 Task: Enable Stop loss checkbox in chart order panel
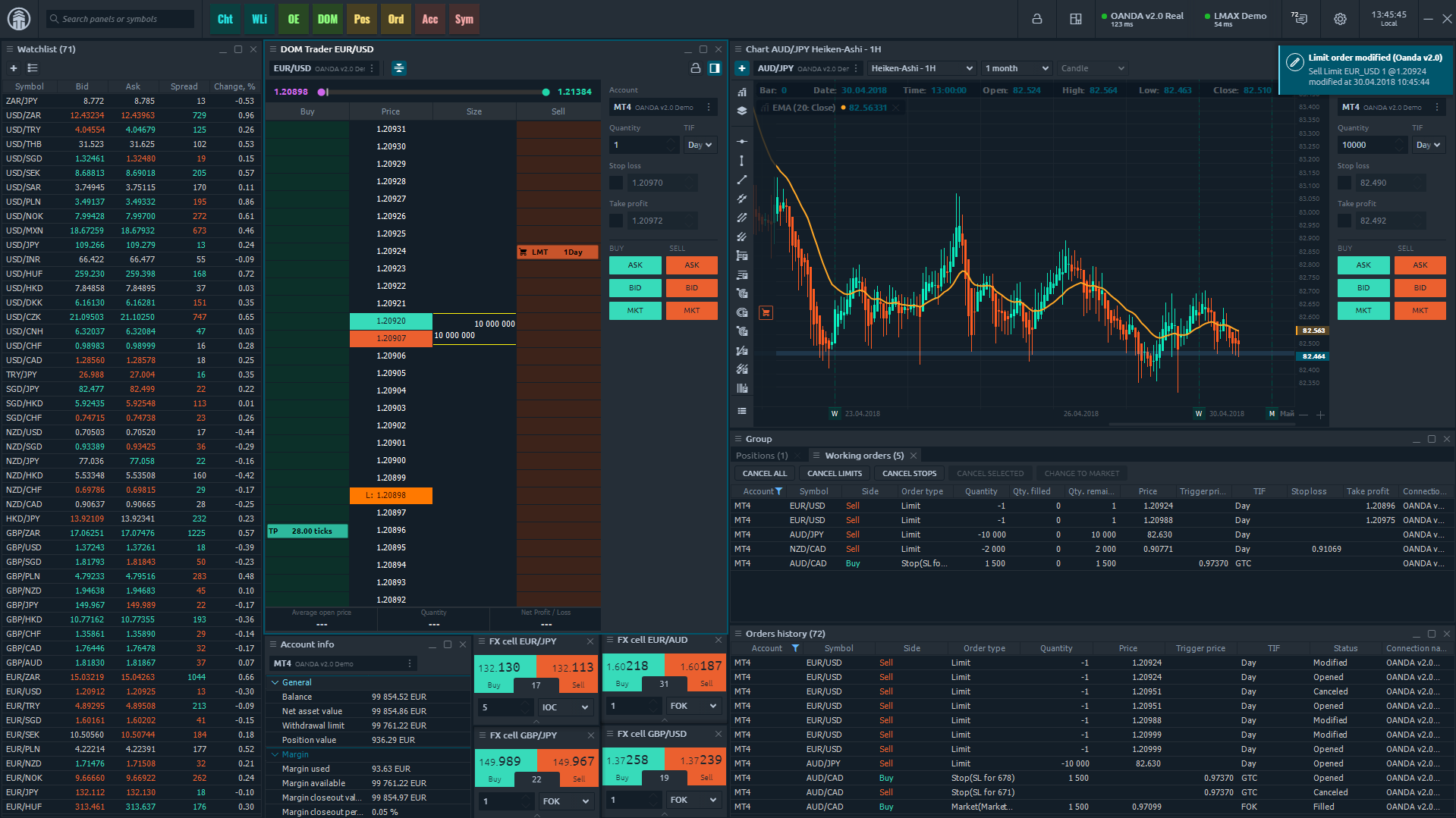pos(1344,183)
